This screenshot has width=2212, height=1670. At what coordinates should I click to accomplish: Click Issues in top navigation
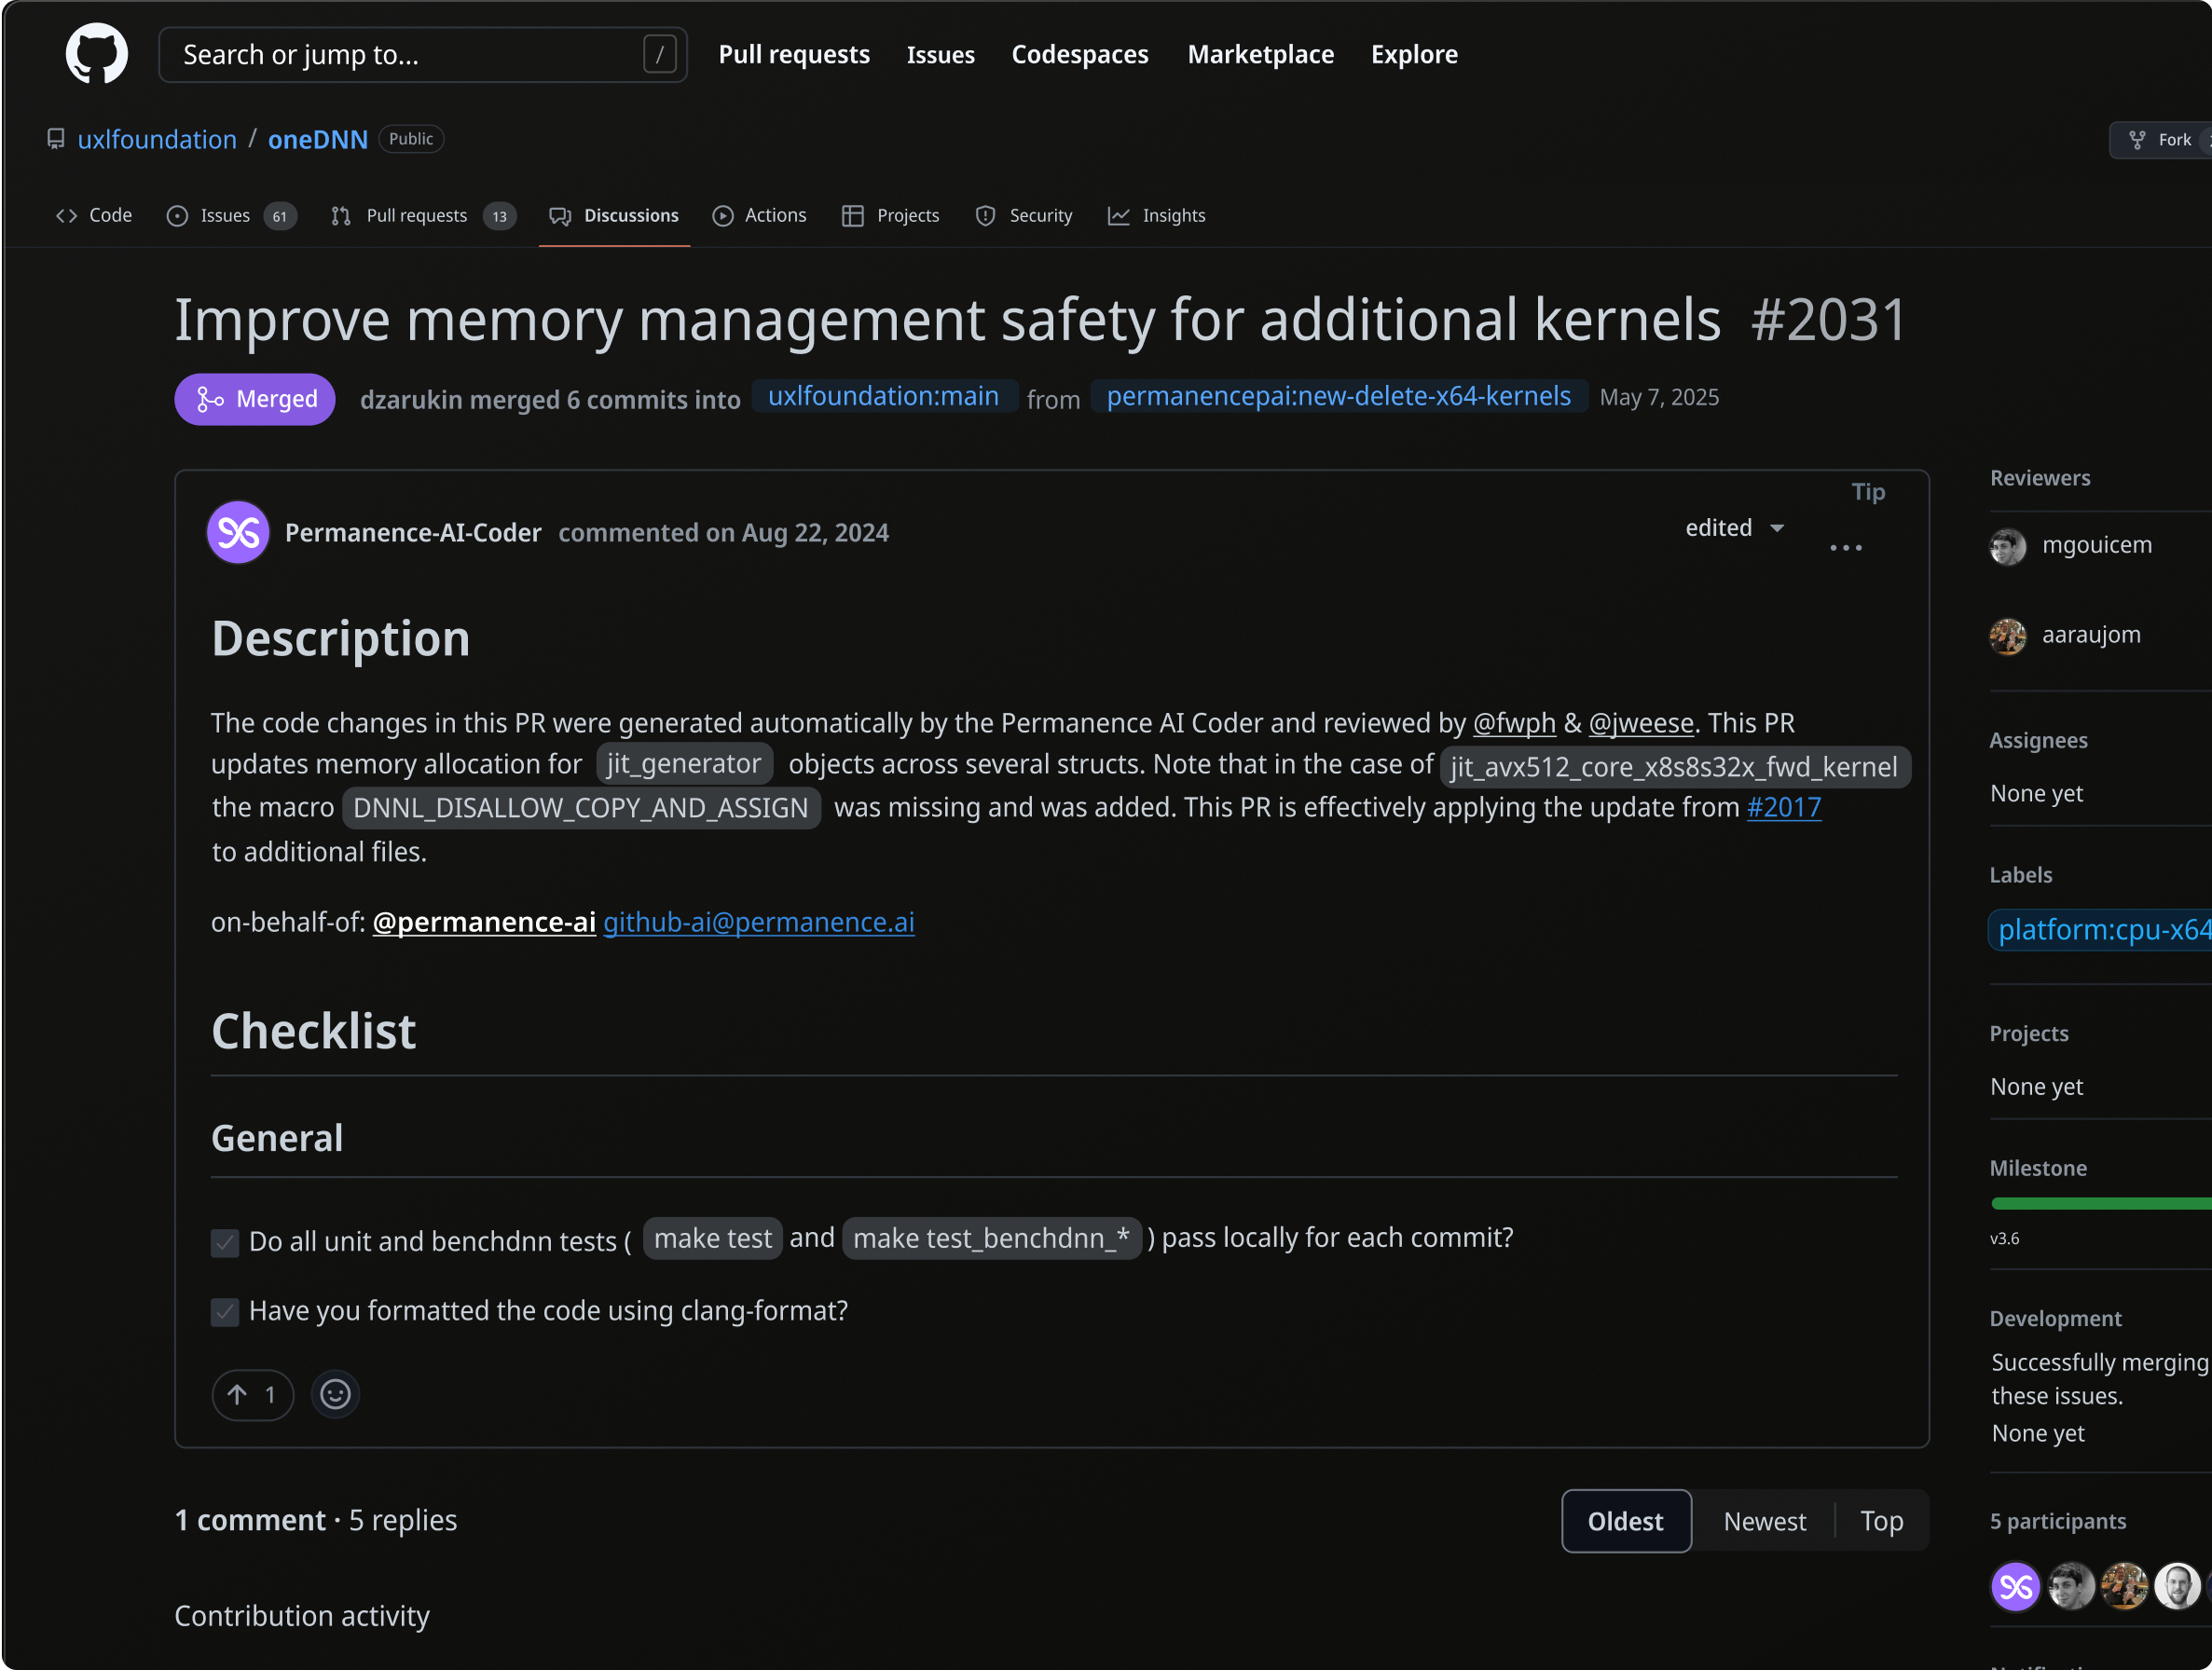tap(940, 54)
